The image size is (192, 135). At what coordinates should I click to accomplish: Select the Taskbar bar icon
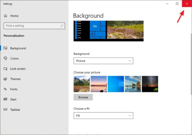5,109
